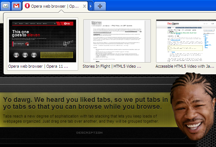
Task: Click the 'Yo dawg' headline text
Action: point(85,103)
